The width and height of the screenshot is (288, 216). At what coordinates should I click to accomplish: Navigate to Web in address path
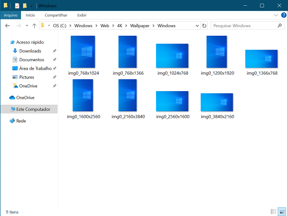click(x=105, y=26)
